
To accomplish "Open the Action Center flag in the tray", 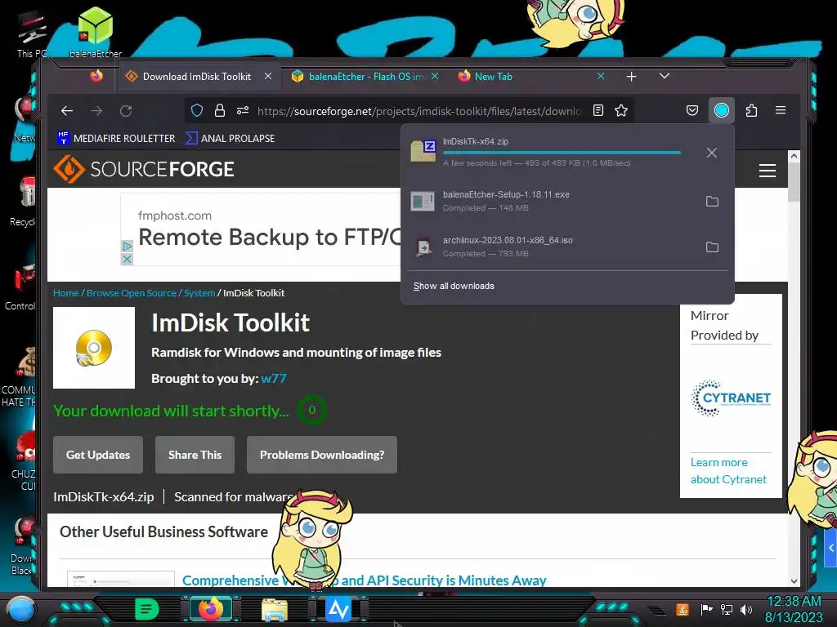I will 706,609.
